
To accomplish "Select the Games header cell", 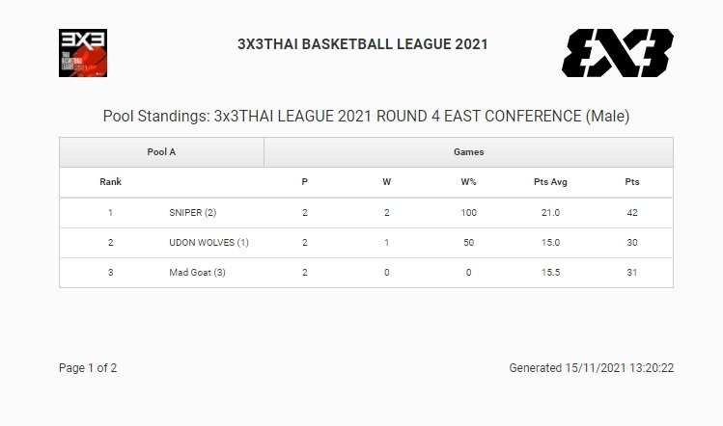I will coord(468,152).
